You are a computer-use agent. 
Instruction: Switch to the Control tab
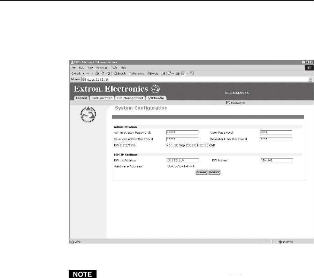tap(82, 98)
